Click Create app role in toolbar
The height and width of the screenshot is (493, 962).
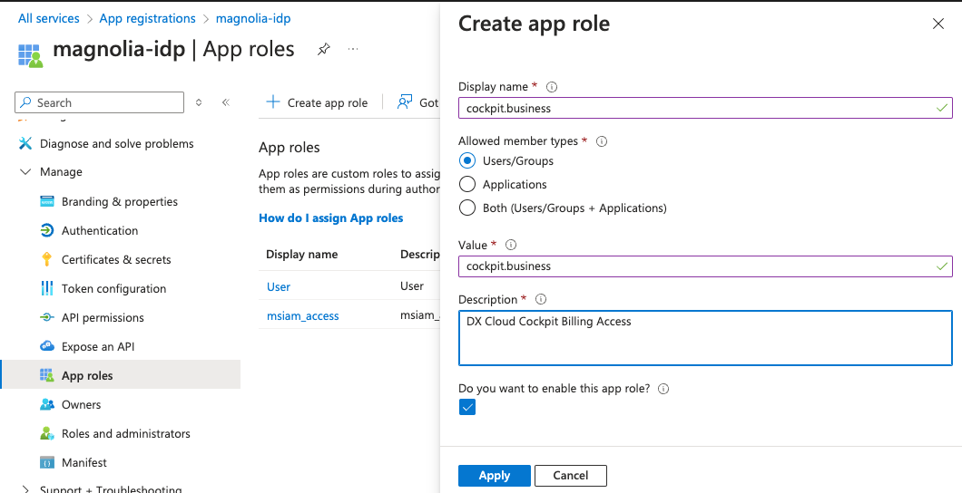coord(317,102)
